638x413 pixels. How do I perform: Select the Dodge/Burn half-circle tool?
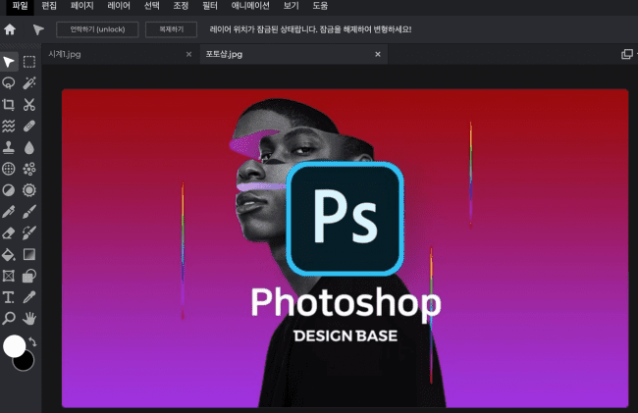pyautogui.click(x=9, y=190)
